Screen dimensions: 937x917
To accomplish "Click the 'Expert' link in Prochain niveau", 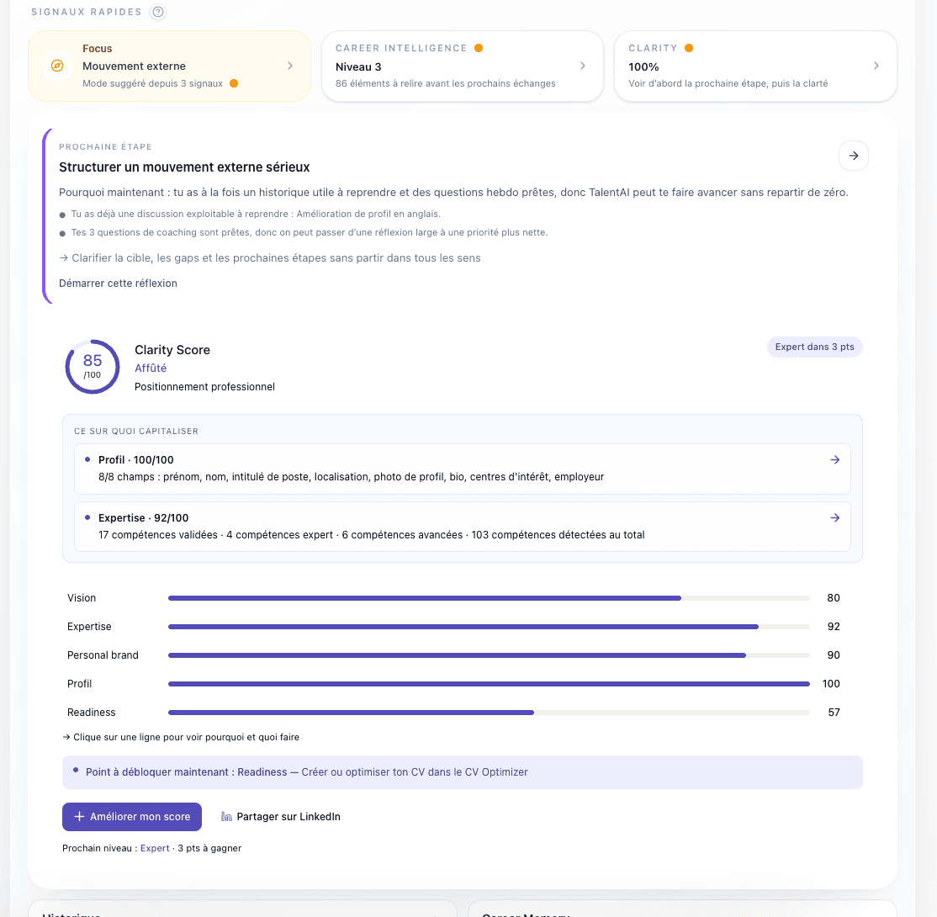I will point(155,848).
